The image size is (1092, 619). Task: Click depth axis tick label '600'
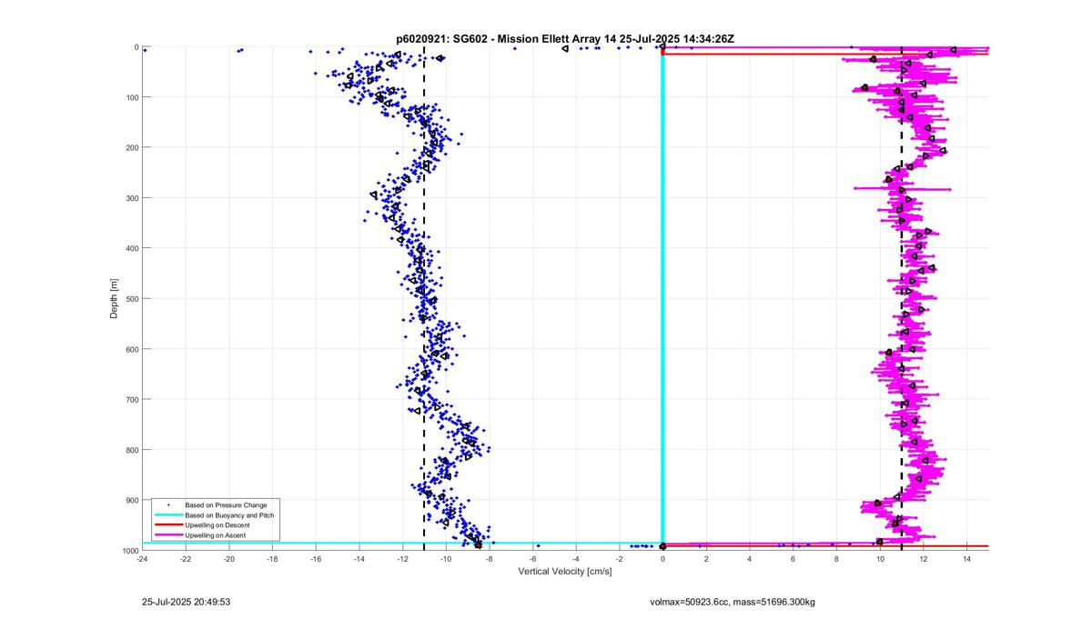click(x=132, y=349)
